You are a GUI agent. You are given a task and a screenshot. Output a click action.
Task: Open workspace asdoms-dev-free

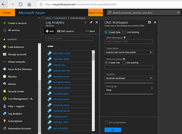tap(62, 70)
